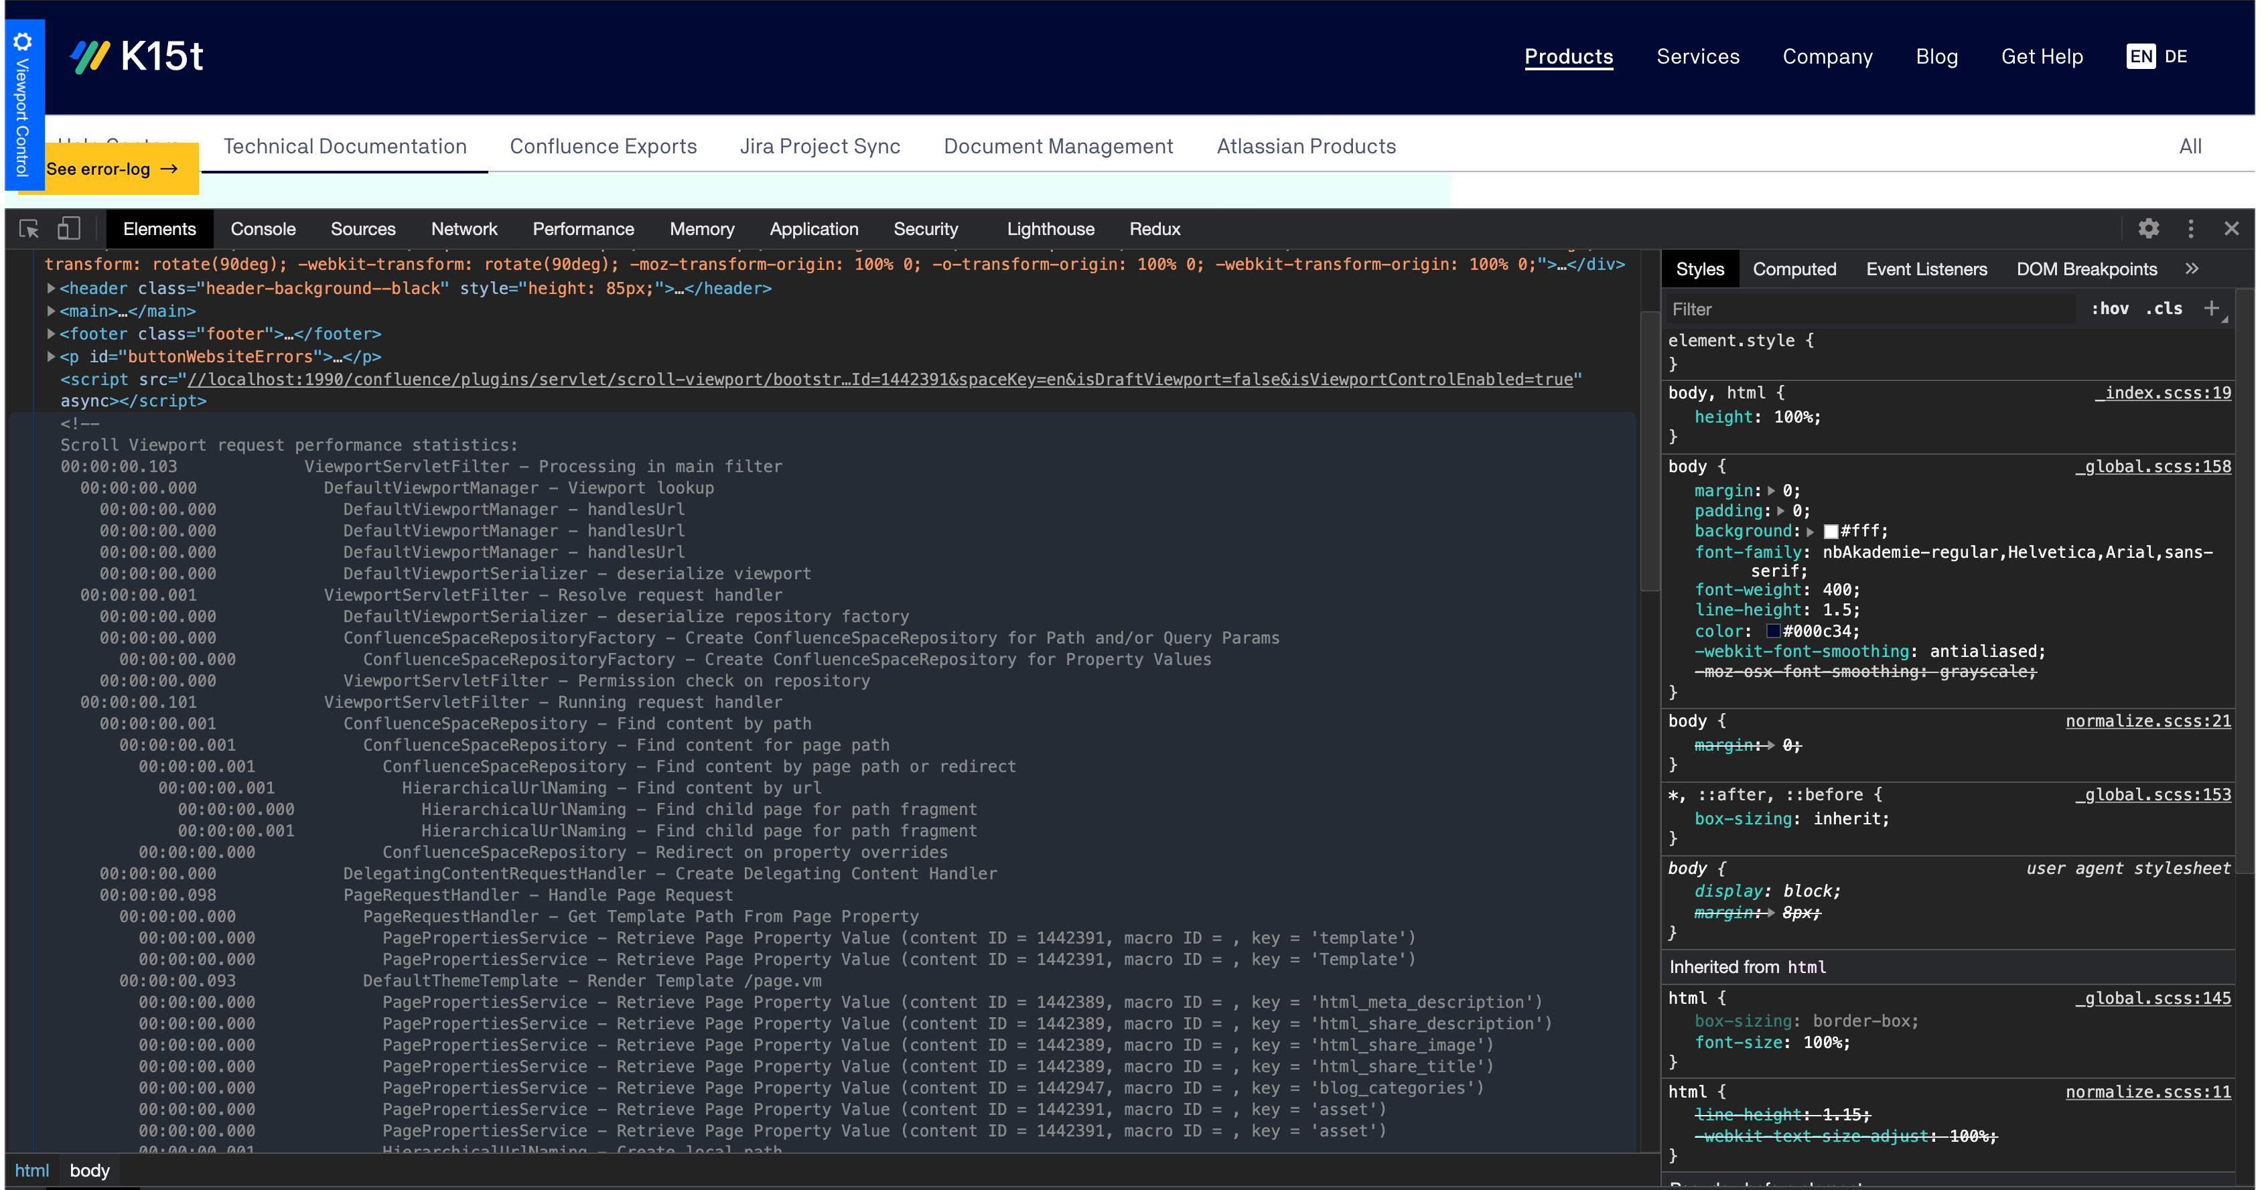2266x1190 pixels.
Task: Open the Computed styles tab
Action: point(1794,269)
